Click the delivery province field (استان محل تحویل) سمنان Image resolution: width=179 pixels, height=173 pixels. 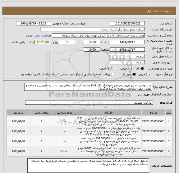click(x=127, y=57)
